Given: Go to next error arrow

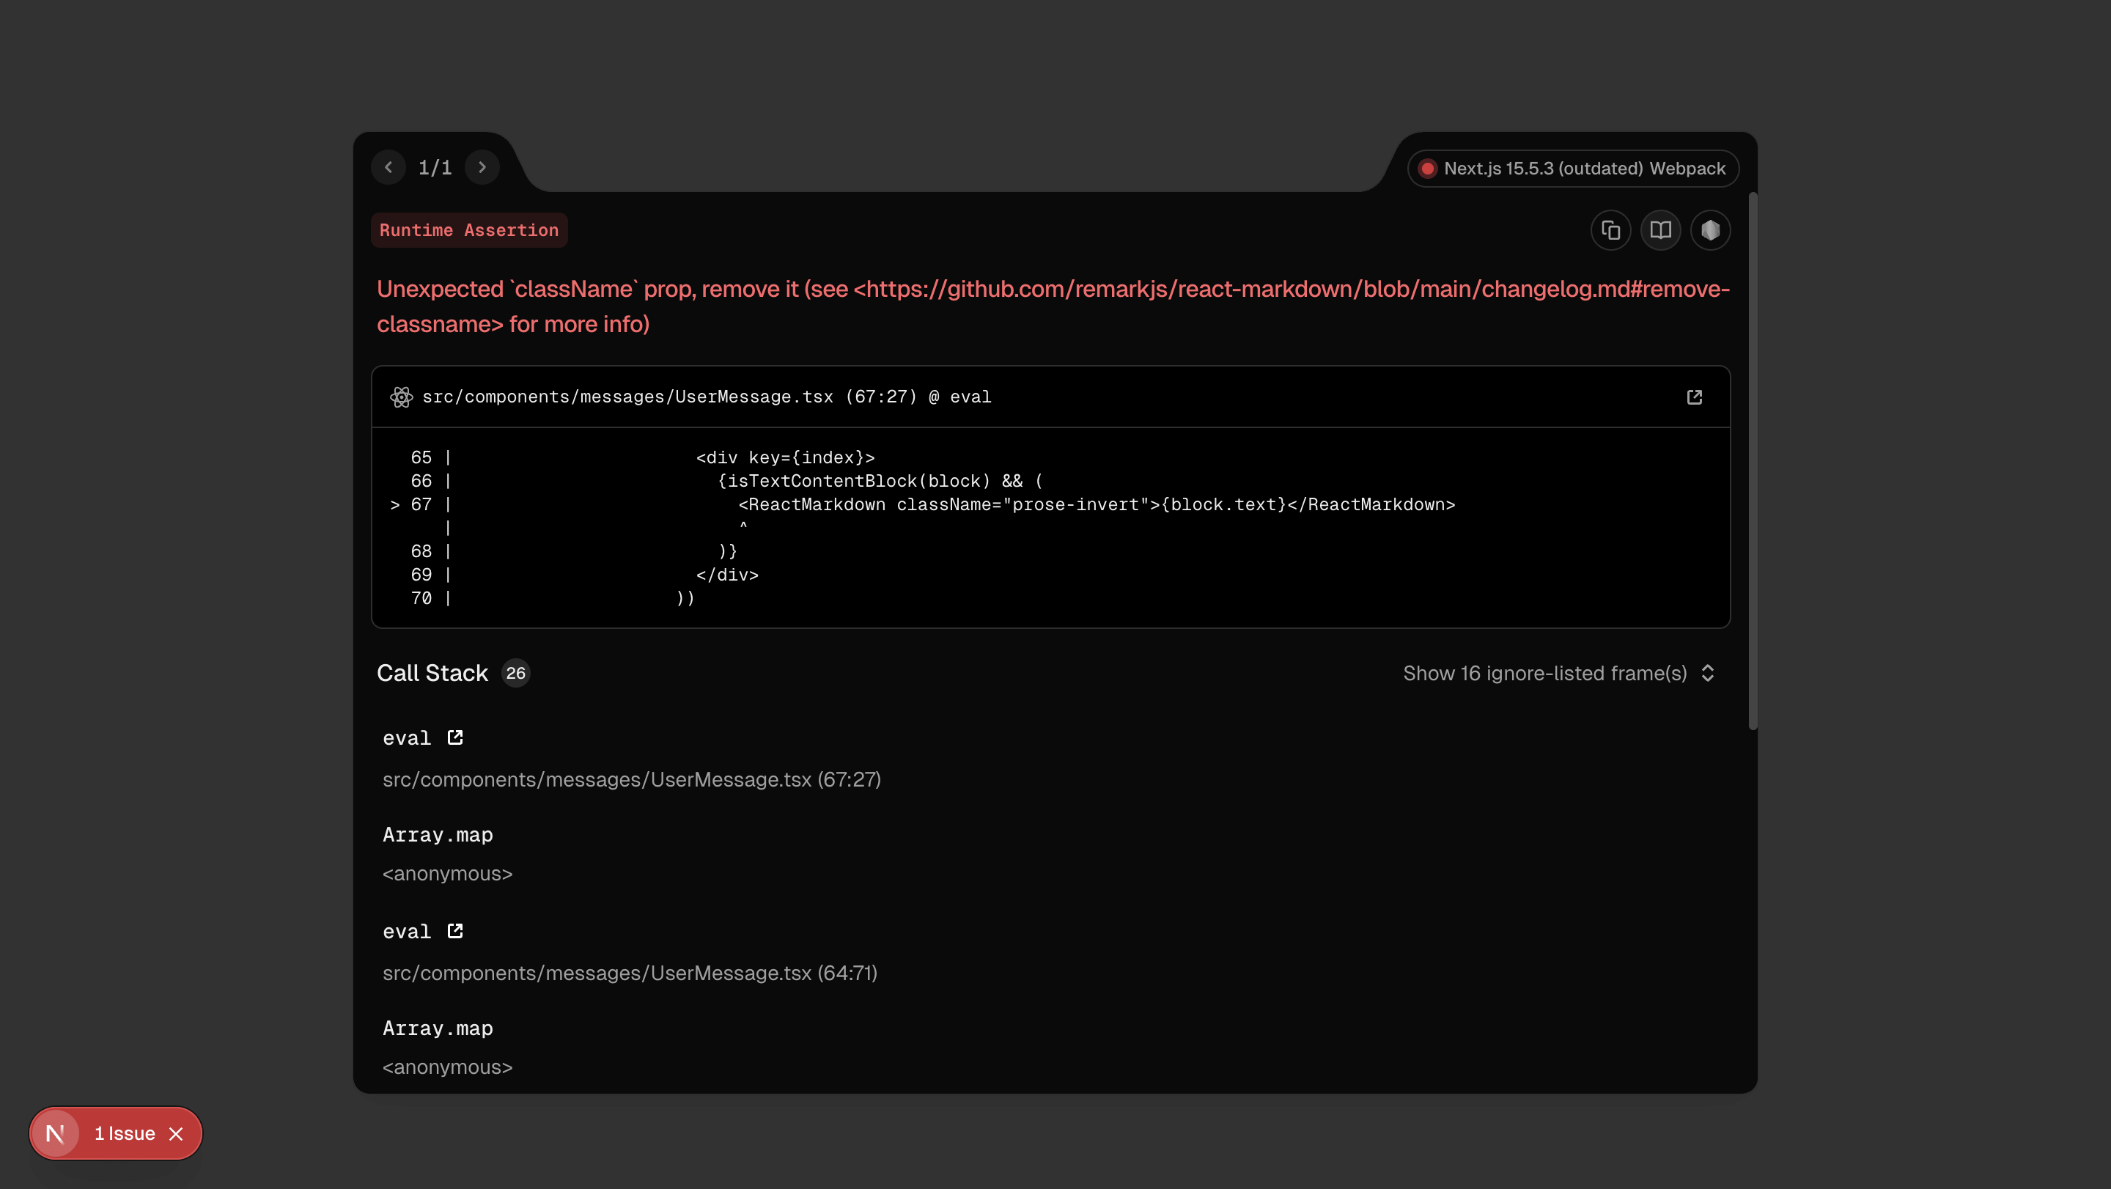Looking at the screenshot, I should tap(482, 167).
